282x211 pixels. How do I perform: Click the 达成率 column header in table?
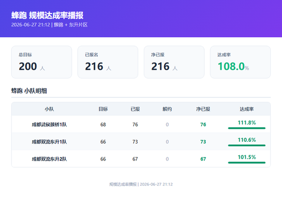click(x=246, y=109)
